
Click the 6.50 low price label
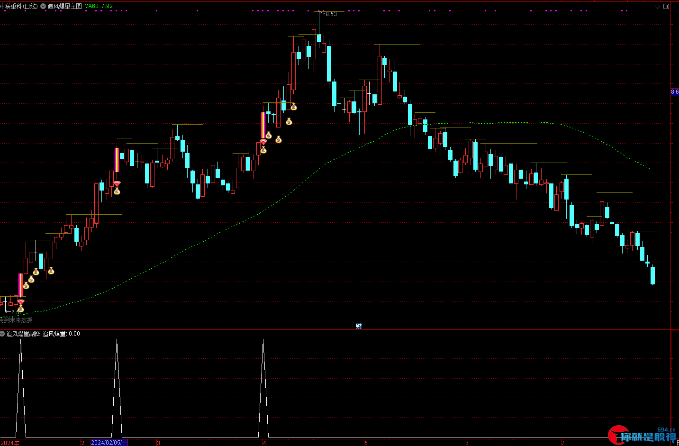coord(17,312)
